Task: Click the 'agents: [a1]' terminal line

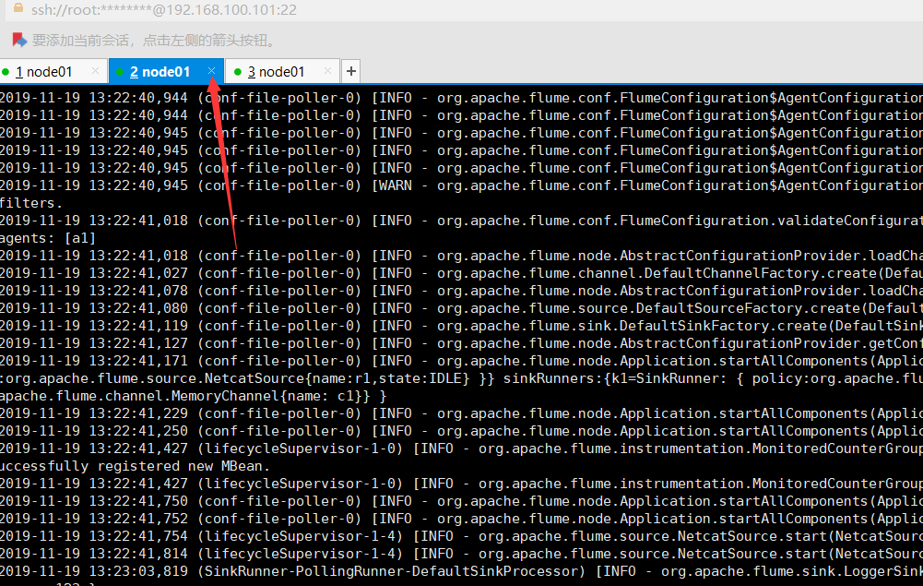Action: pyautogui.click(x=47, y=238)
